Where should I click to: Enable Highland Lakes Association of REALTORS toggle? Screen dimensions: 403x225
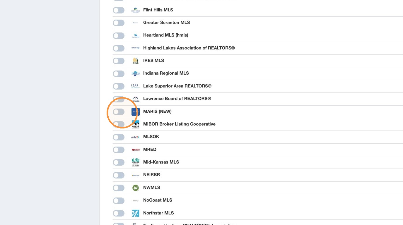(119, 48)
